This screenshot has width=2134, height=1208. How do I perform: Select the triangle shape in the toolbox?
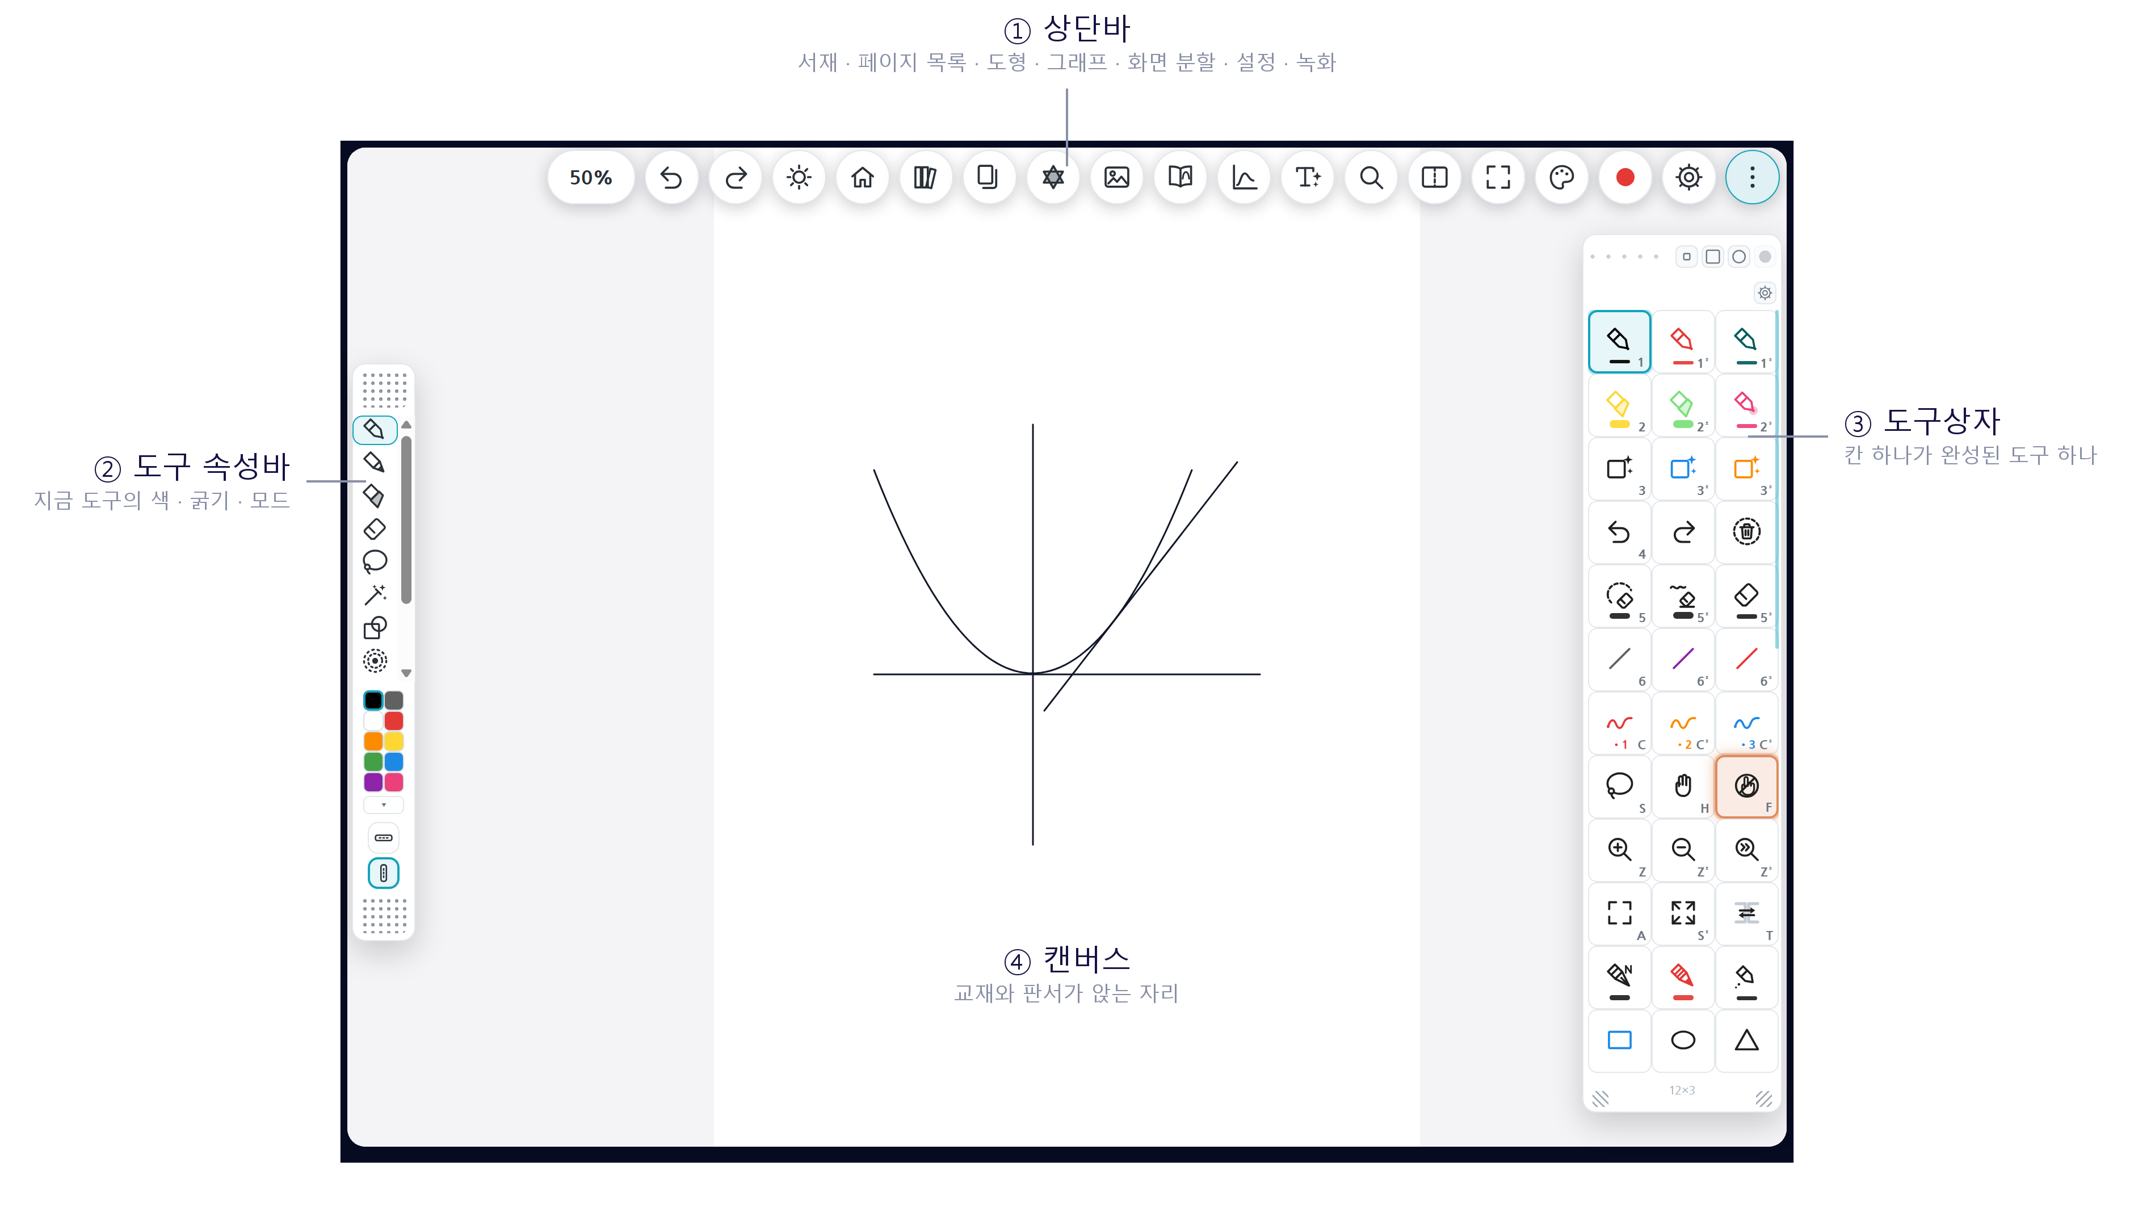[1746, 1041]
